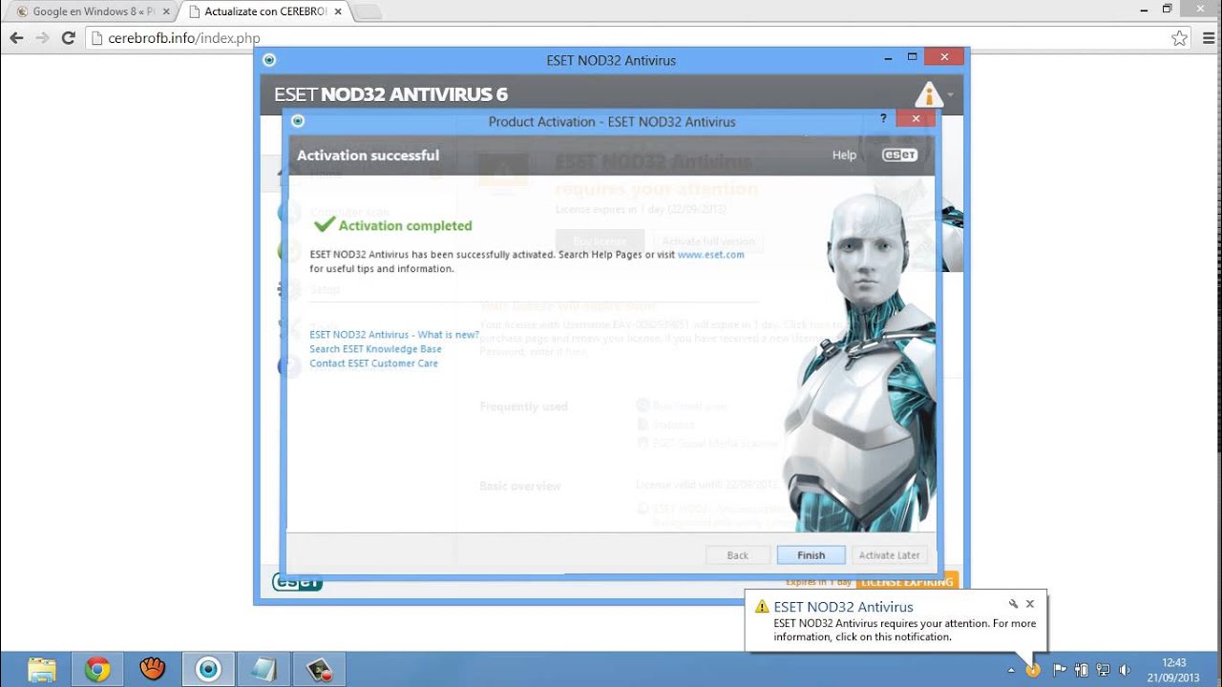Click the question mark help button in dialog title bar
This screenshot has height=687, width=1222.
pos(883,118)
